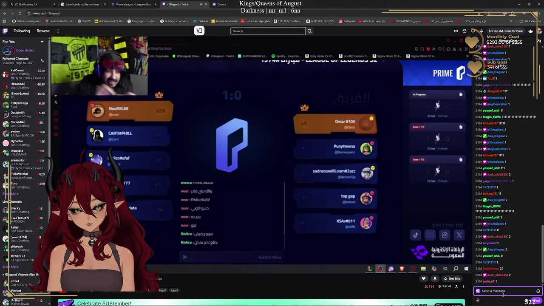Viewport: 544px width, 306px height.
Task: Open imaqtpie's channel in the sidebar
Action: 23,153
